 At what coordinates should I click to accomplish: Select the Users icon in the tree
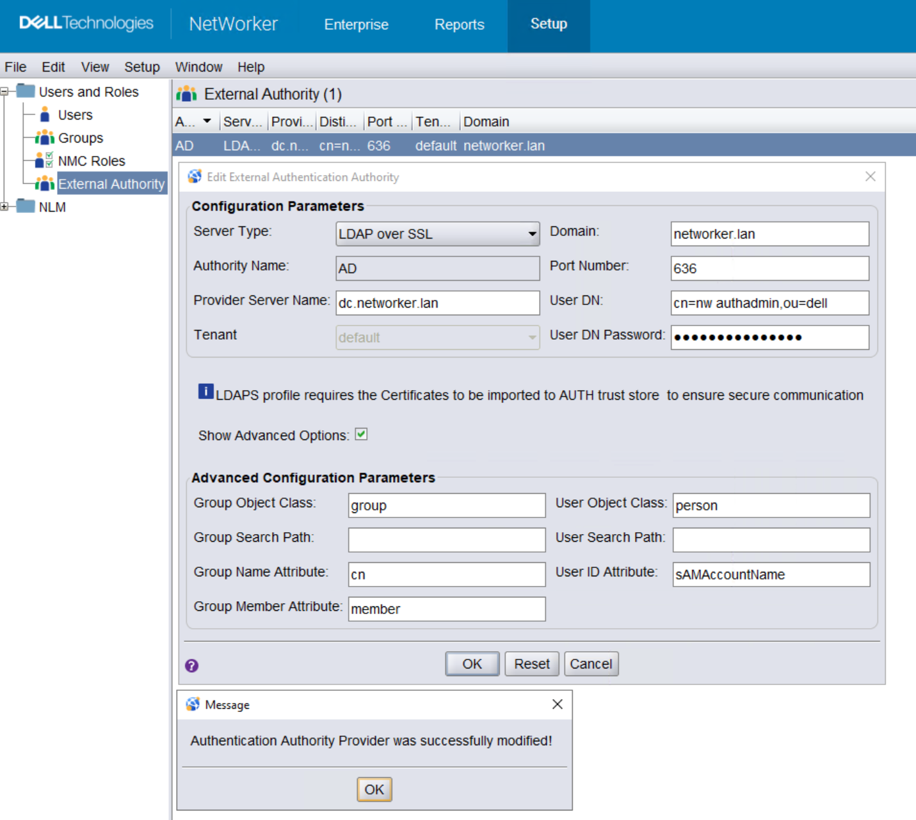45,114
